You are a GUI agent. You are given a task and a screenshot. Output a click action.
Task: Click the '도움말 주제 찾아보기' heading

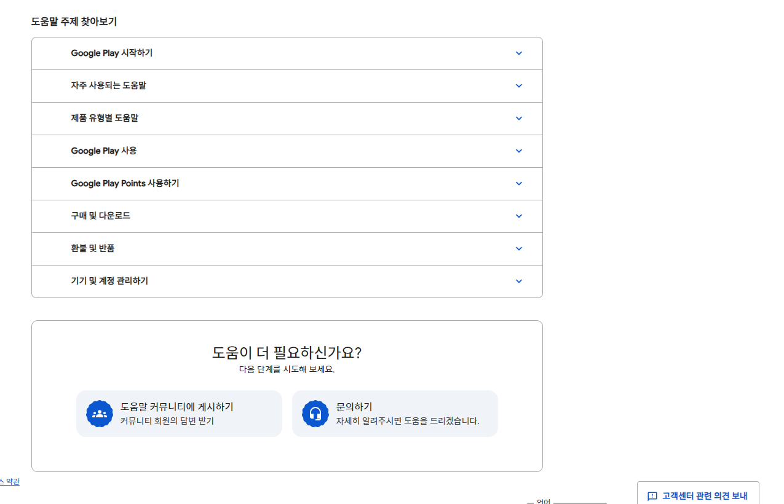point(74,22)
